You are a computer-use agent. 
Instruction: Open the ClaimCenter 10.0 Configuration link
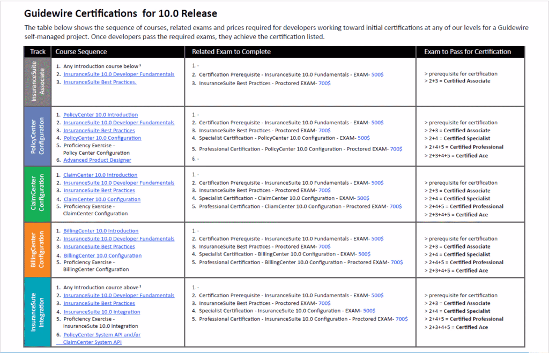click(x=102, y=199)
